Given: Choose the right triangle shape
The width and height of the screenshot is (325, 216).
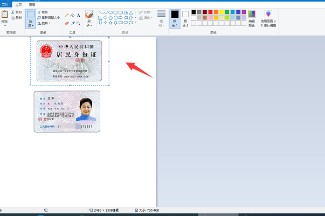Looking at the screenshot, I should click(100, 18).
